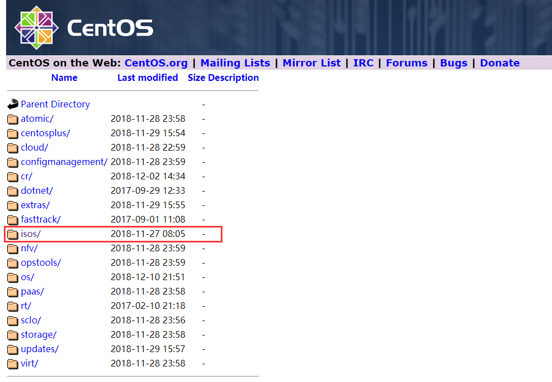The width and height of the screenshot is (552, 382).
Task: Click the folder icon beside isos/
Action: pos(13,234)
